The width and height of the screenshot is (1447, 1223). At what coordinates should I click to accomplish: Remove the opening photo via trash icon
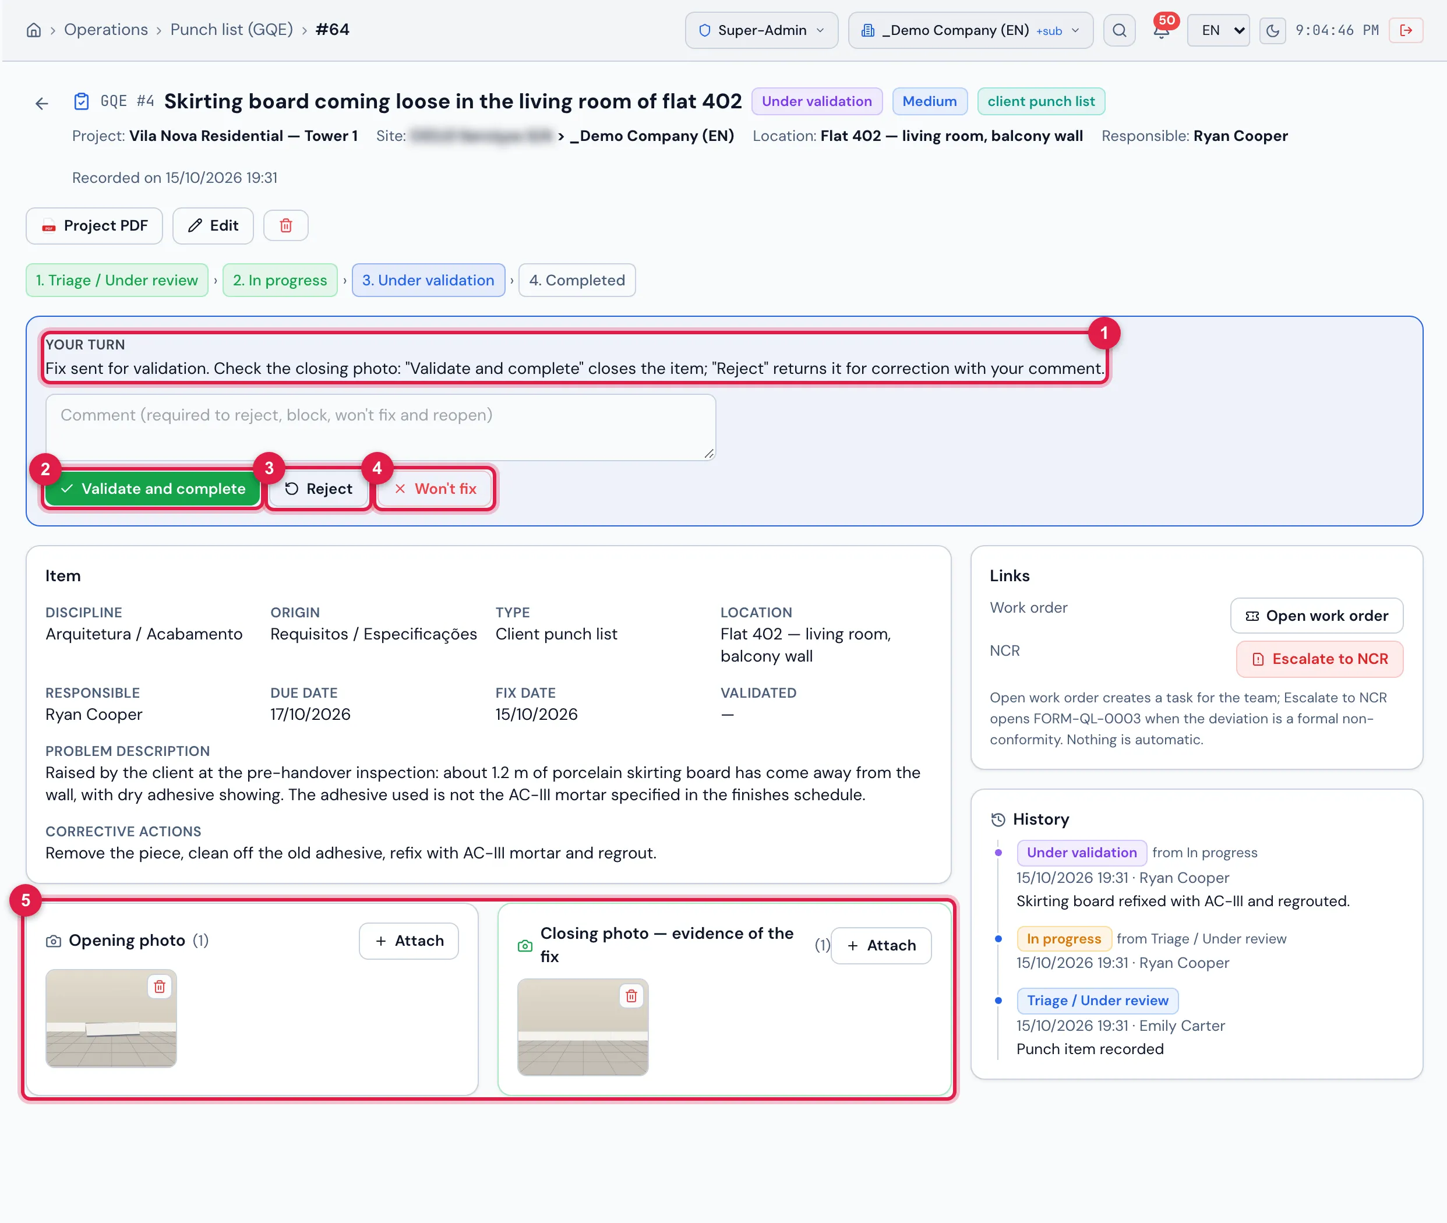tap(160, 986)
